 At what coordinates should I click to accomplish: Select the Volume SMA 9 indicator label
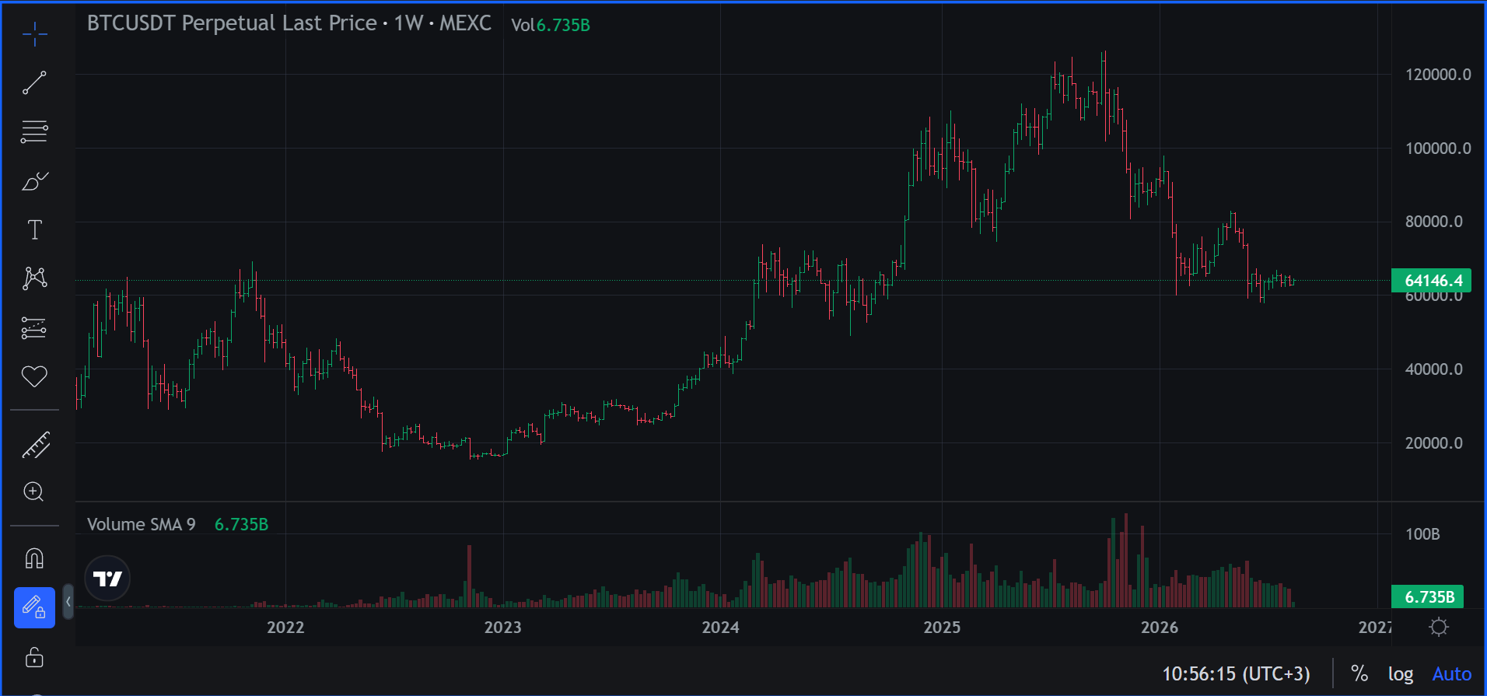[142, 524]
